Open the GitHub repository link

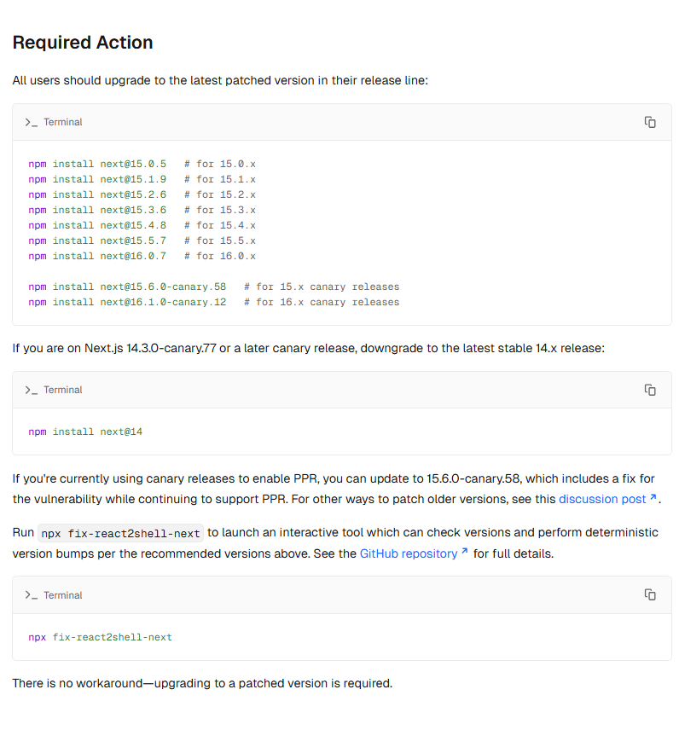(409, 553)
